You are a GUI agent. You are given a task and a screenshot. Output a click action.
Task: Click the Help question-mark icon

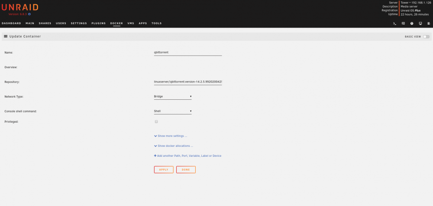(412, 23)
